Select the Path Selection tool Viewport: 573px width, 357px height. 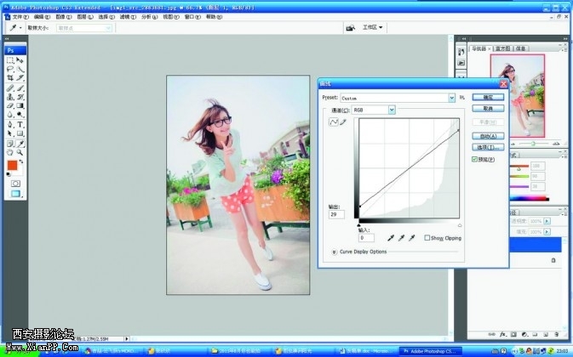point(10,133)
